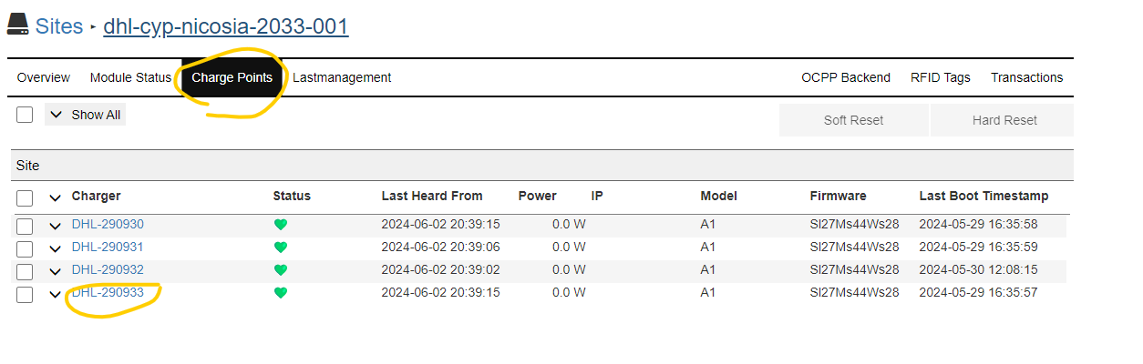
Task: Expand the DHL-290930 row chevron
Action: [x=56, y=226]
